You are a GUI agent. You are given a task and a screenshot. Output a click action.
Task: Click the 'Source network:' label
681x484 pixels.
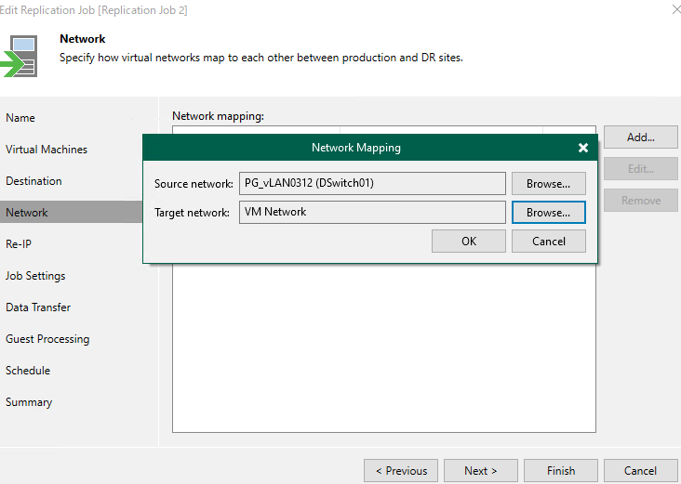click(194, 183)
